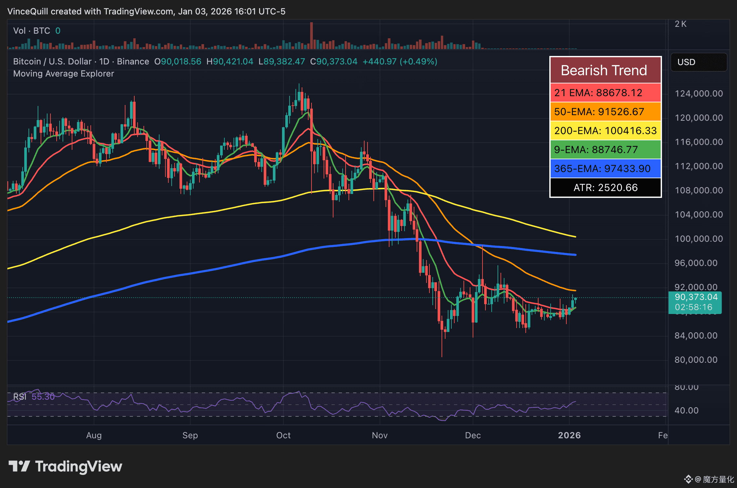Click the 1D timeframe label
The image size is (737, 488).
pos(104,61)
